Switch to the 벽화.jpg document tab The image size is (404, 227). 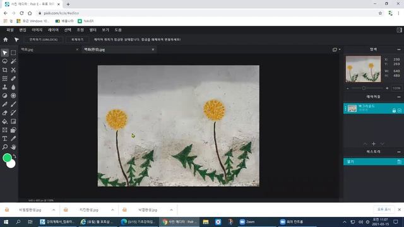click(x=49, y=49)
